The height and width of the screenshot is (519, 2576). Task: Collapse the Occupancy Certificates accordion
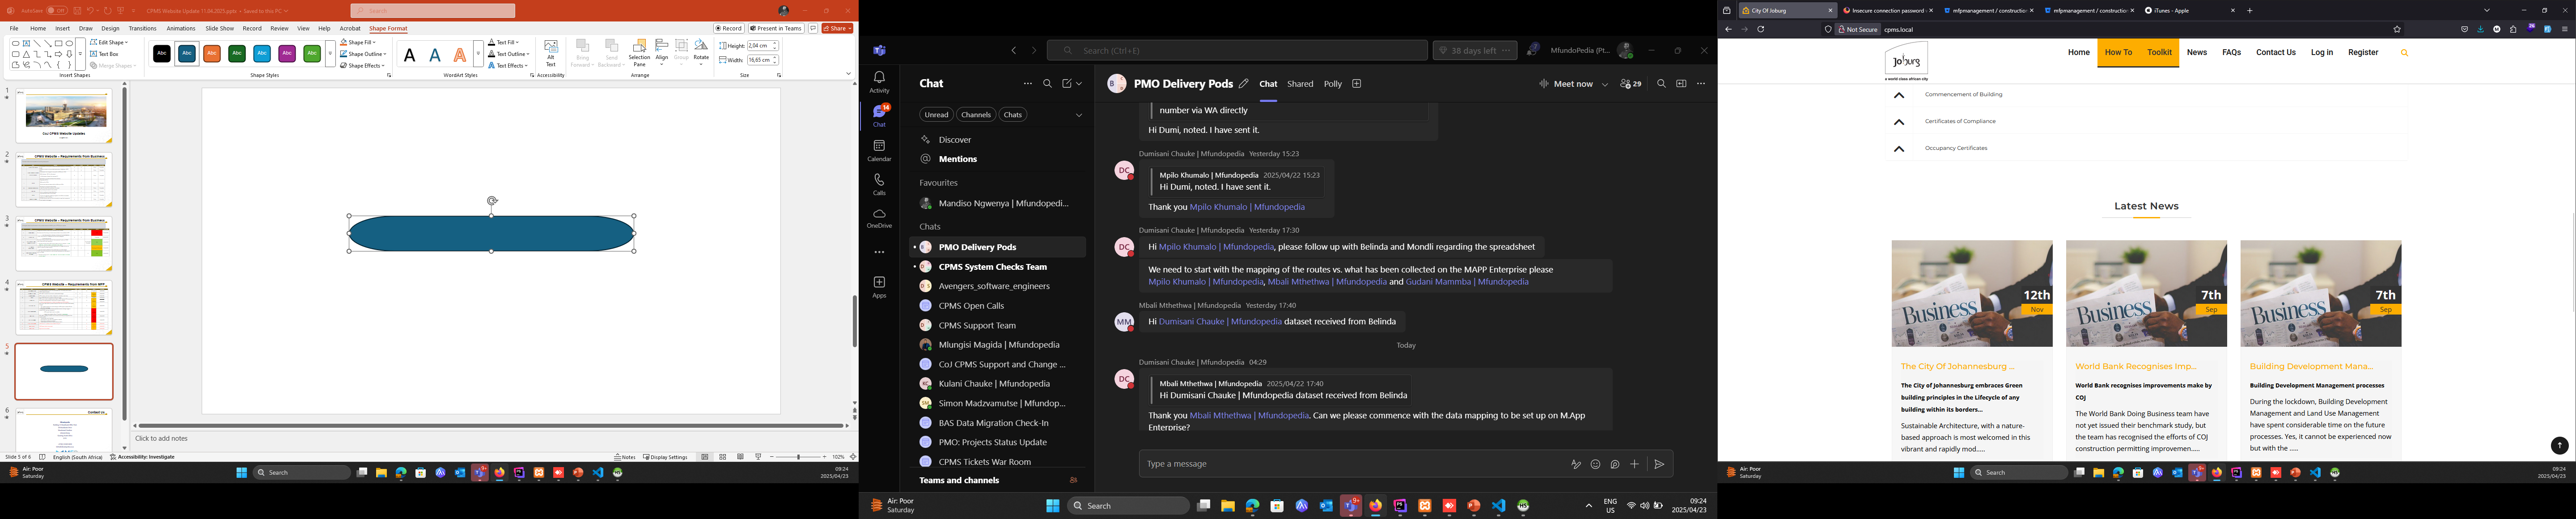pyautogui.click(x=1899, y=149)
